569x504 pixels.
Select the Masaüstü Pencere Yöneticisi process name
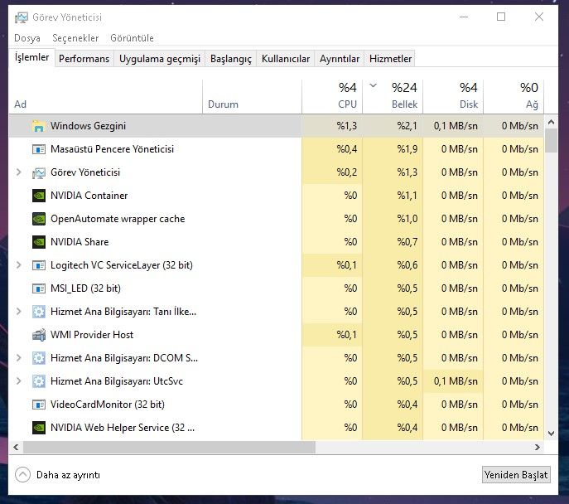(112, 149)
